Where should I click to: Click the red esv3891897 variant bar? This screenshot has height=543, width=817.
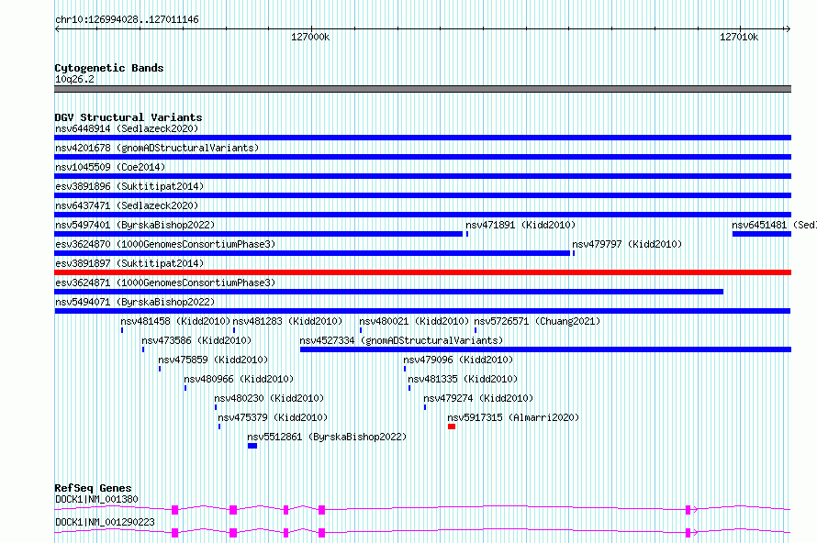click(x=422, y=272)
